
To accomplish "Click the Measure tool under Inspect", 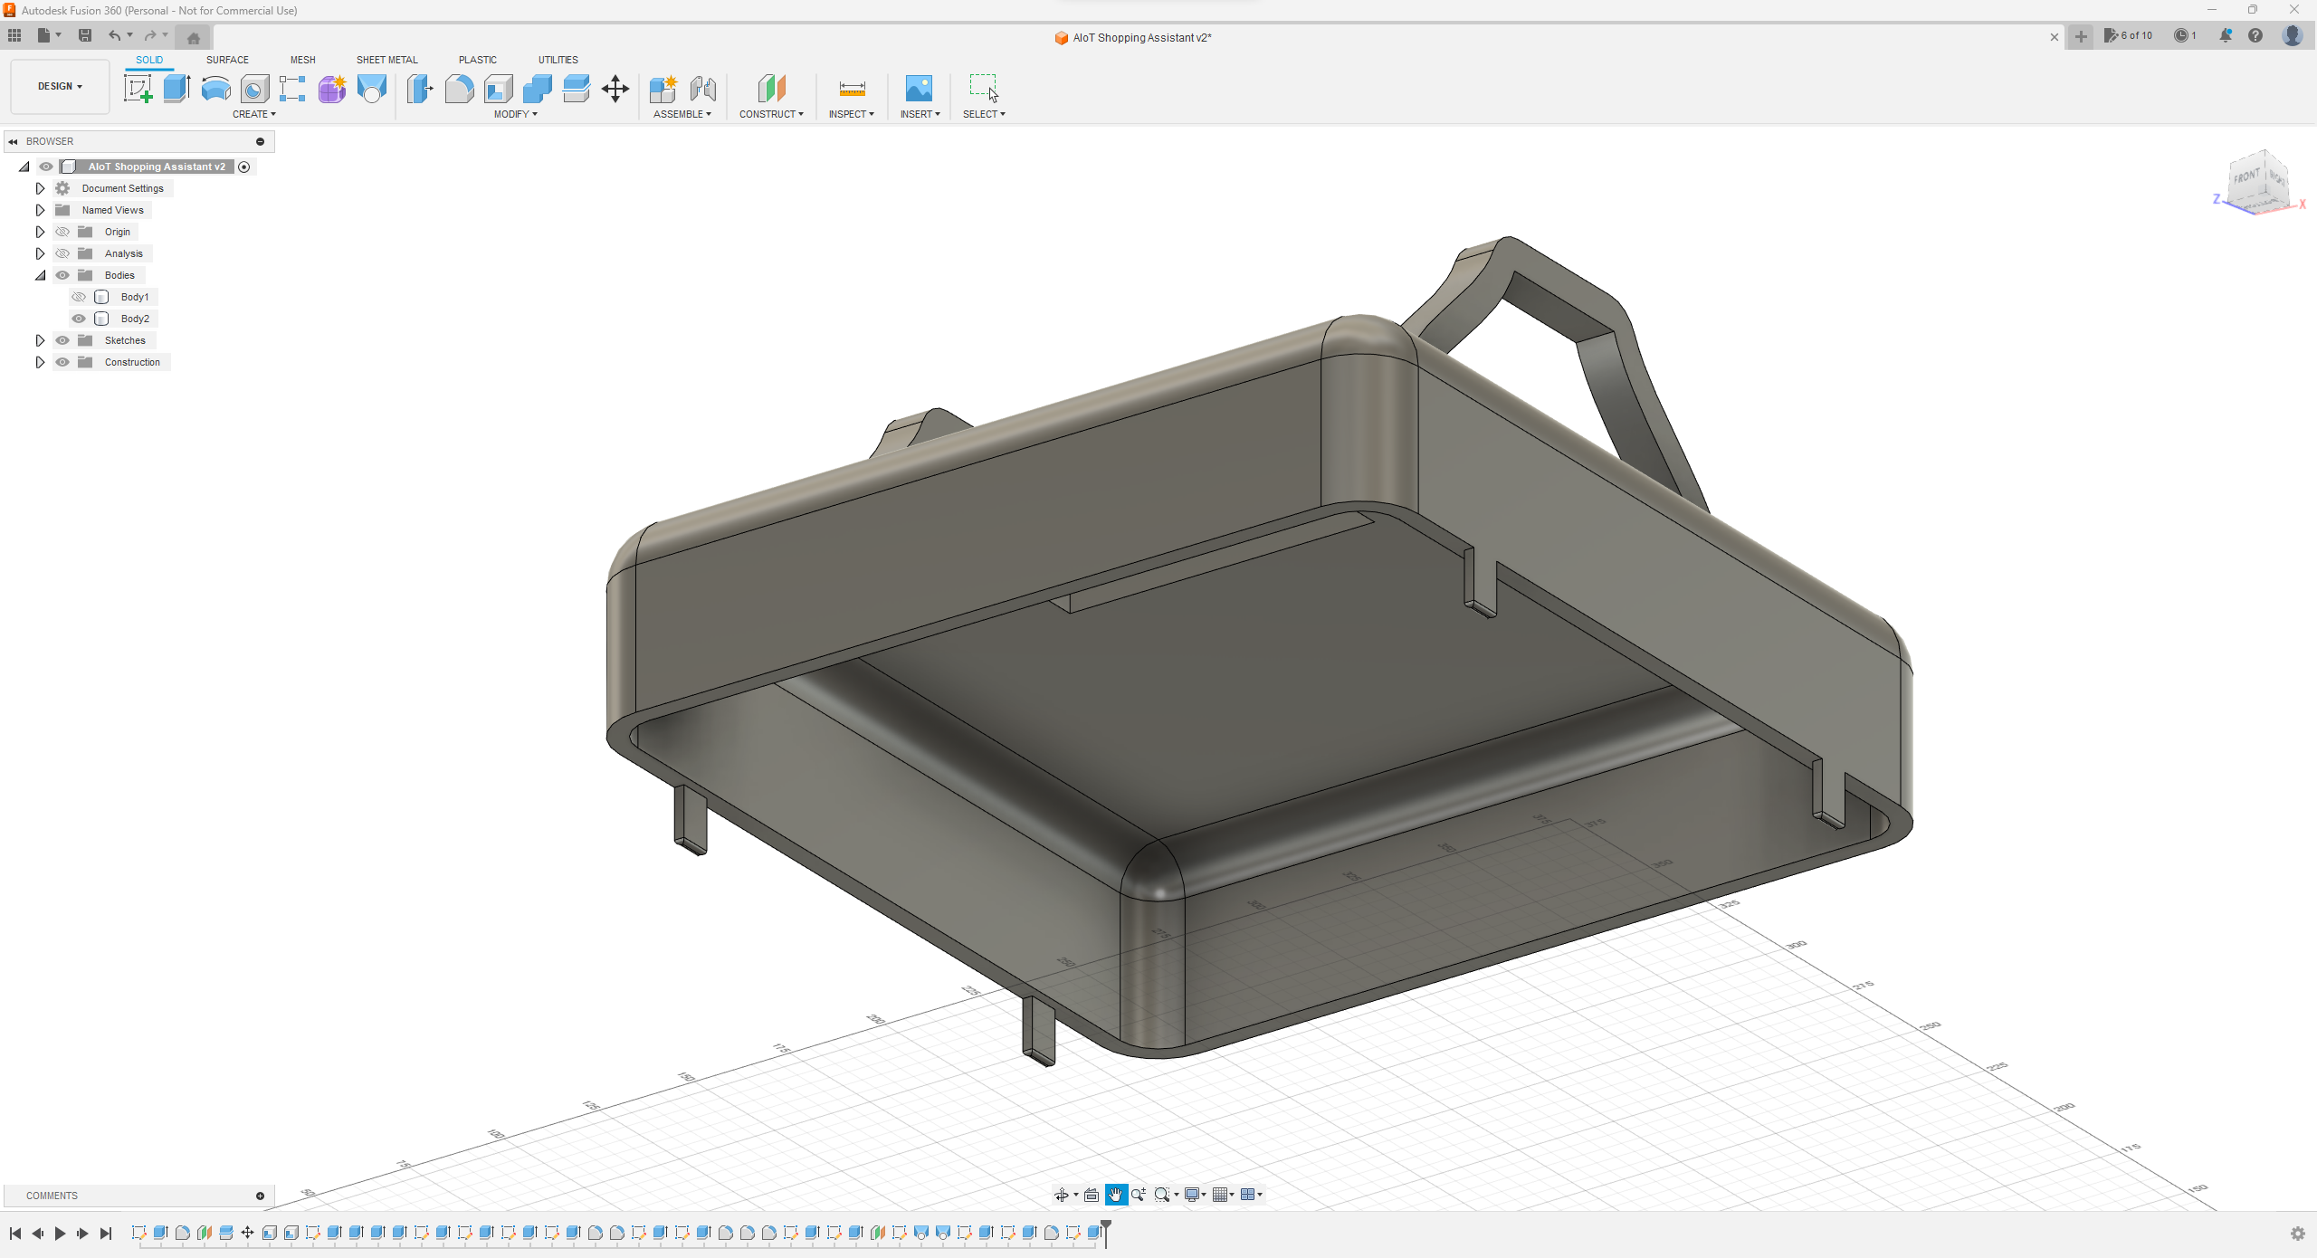I will point(852,89).
